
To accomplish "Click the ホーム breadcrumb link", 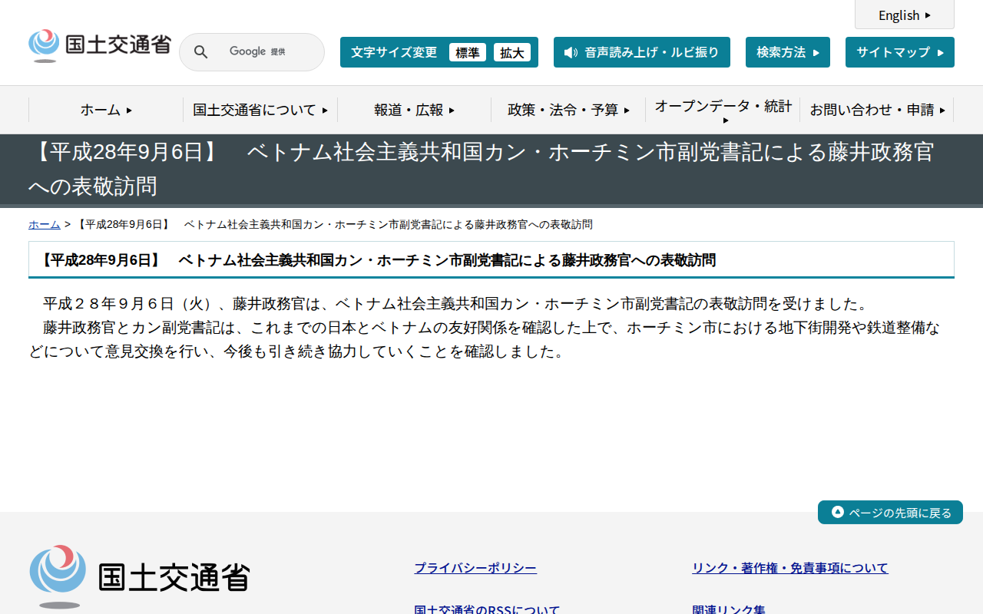I will coord(44,224).
